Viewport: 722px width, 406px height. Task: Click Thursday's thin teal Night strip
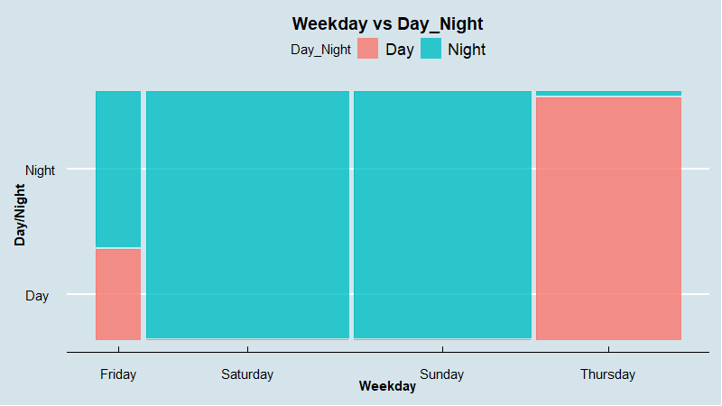pos(608,93)
